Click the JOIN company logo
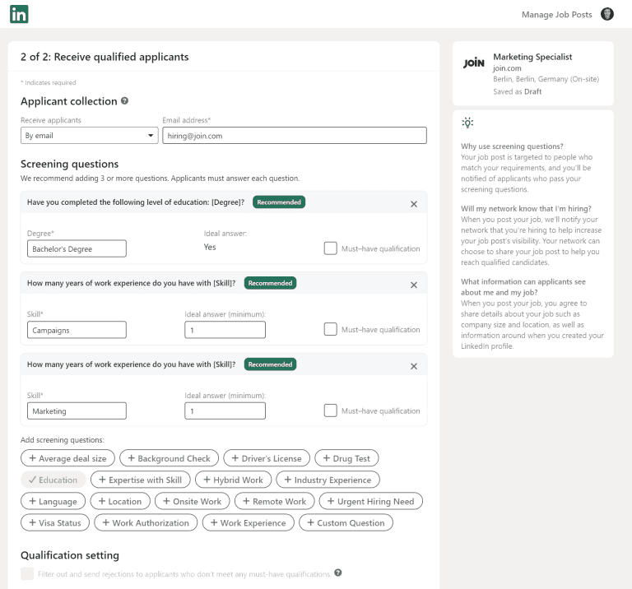 [x=474, y=63]
